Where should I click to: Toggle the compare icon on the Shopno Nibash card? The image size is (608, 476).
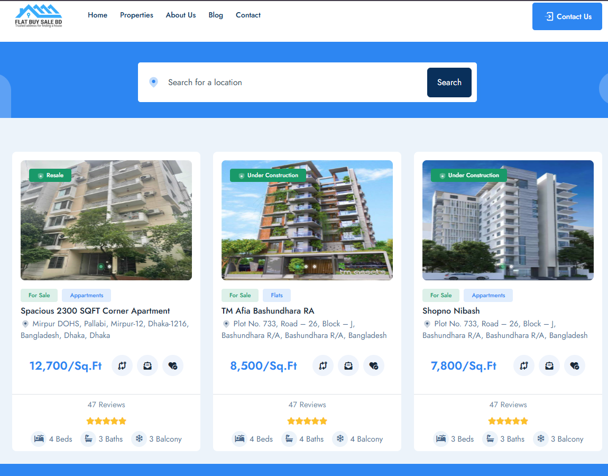pos(523,365)
